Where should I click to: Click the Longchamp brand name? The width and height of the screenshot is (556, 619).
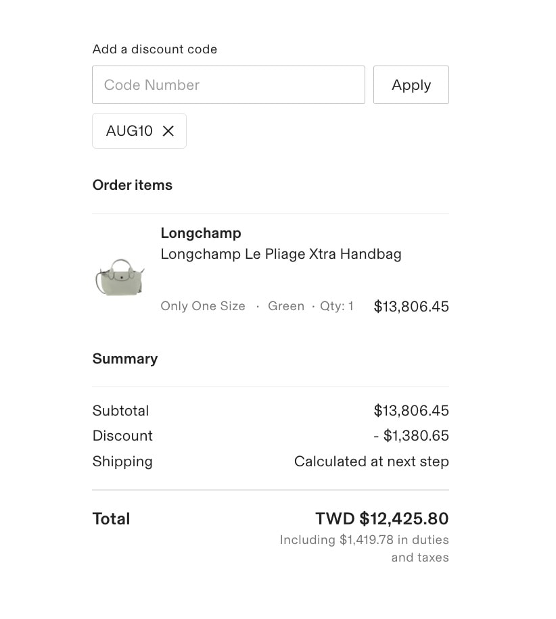pyautogui.click(x=201, y=233)
